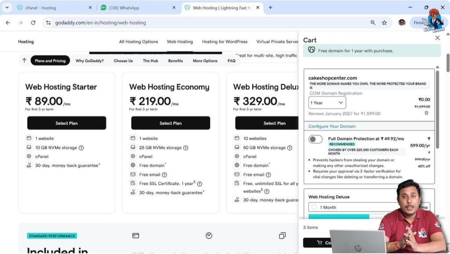Viewport: 450px width, 254px height.
Task: Click the globe icon beside Economy Free domain
Action: pyautogui.click(x=133, y=165)
